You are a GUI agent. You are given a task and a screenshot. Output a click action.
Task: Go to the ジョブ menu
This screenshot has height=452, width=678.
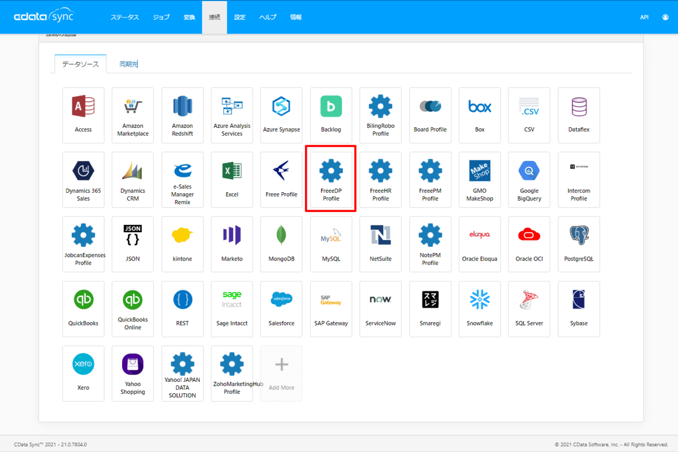click(161, 17)
